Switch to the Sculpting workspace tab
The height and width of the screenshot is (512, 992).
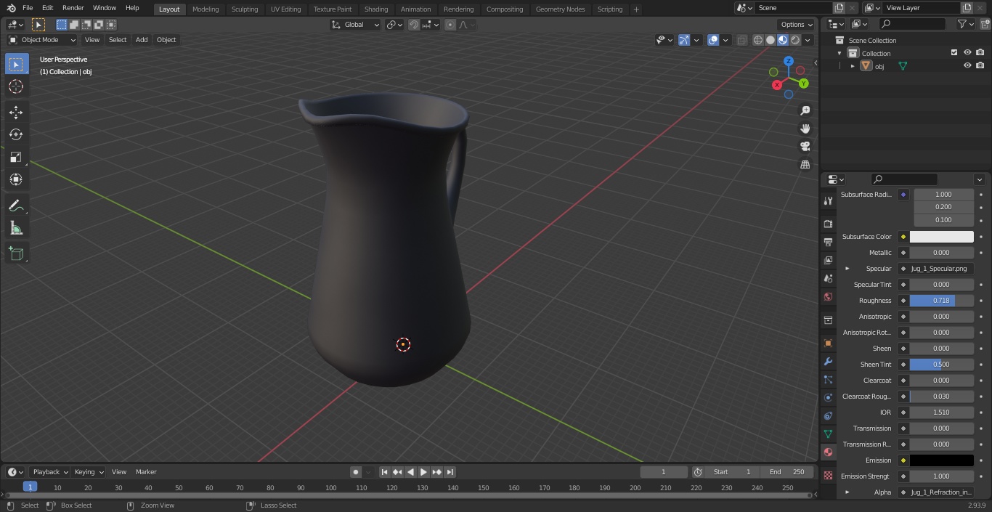click(245, 9)
